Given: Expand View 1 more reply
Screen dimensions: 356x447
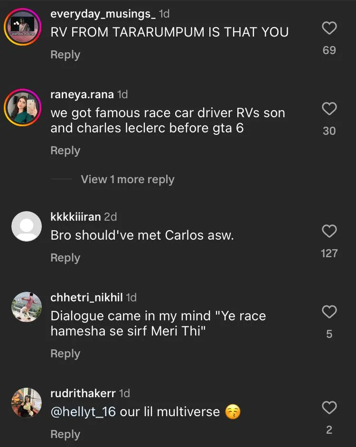Looking at the screenshot, I should point(127,179).
